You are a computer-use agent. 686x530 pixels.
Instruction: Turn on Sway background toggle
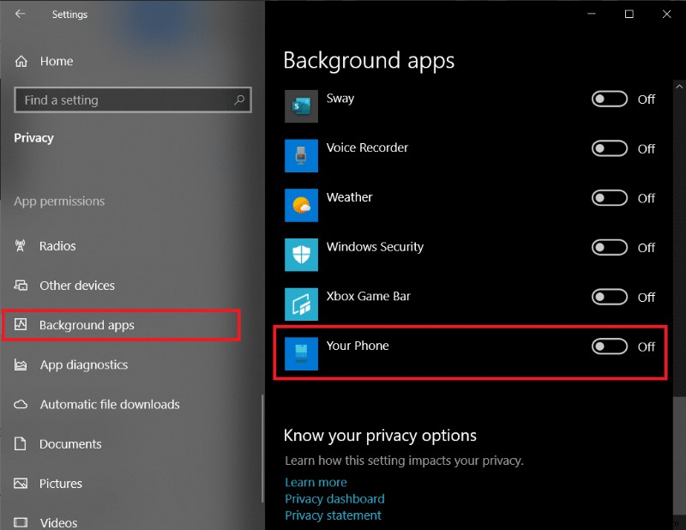click(610, 99)
